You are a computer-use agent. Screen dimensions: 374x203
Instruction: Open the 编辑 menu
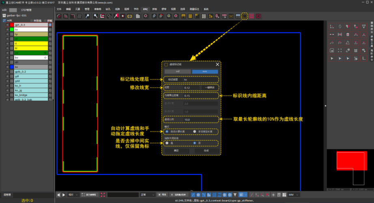[69, 9]
